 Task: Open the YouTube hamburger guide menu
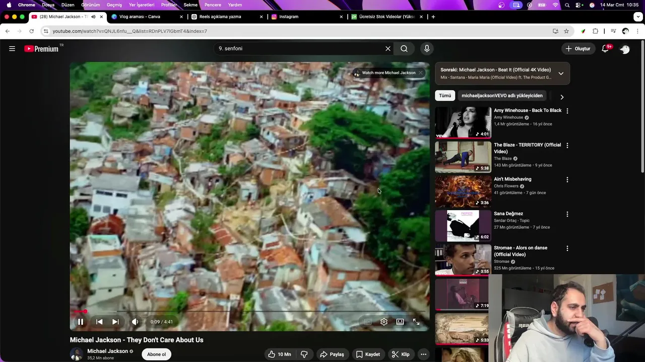pyautogui.click(x=12, y=49)
